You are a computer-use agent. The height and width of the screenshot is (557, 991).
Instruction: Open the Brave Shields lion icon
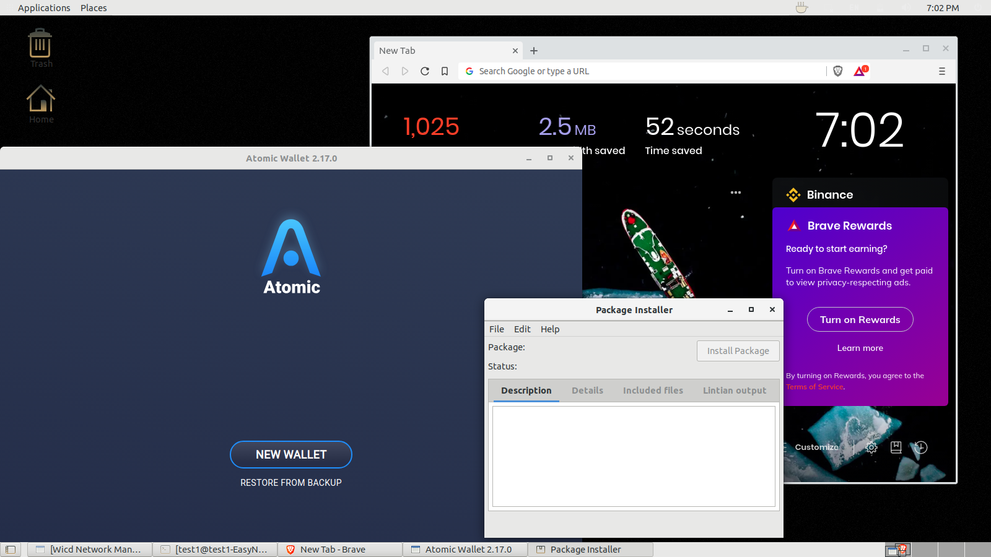838,71
